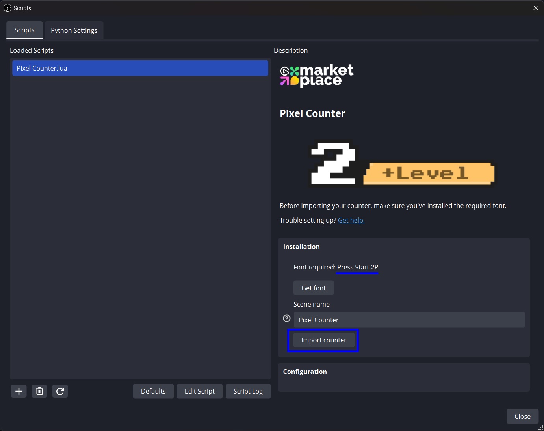Select the Scripts tab
544x431 pixels.
click(x=24, y=30)
